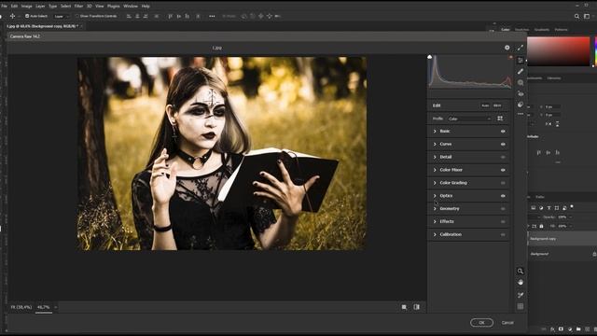Open three-dot align options in options bar
Viewport: 597px width, 336px height.
click(212, 16)
